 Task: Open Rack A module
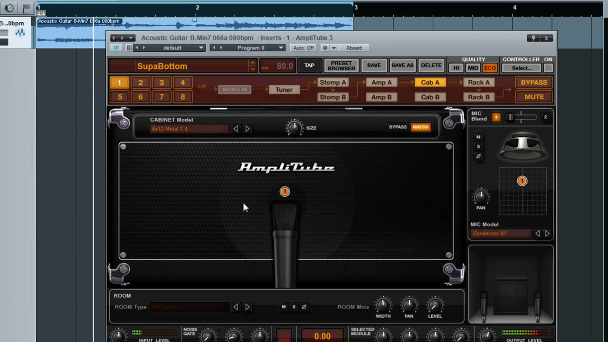tap(479, 82)
